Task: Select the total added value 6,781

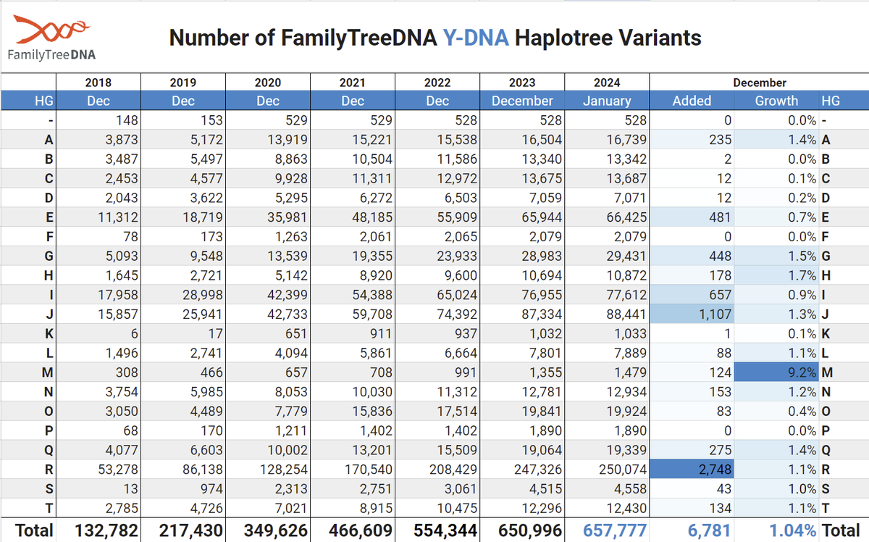Action: point(692,530)
